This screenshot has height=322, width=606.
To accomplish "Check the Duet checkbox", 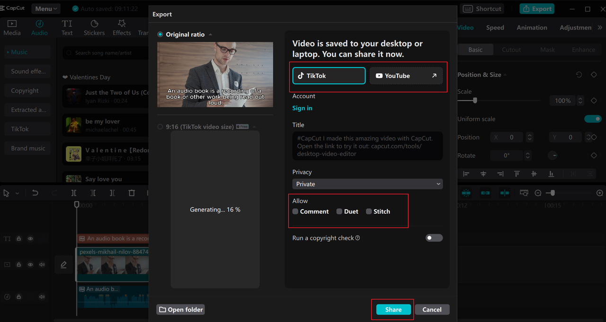I will pyautogui.click(x=339, y=212).
